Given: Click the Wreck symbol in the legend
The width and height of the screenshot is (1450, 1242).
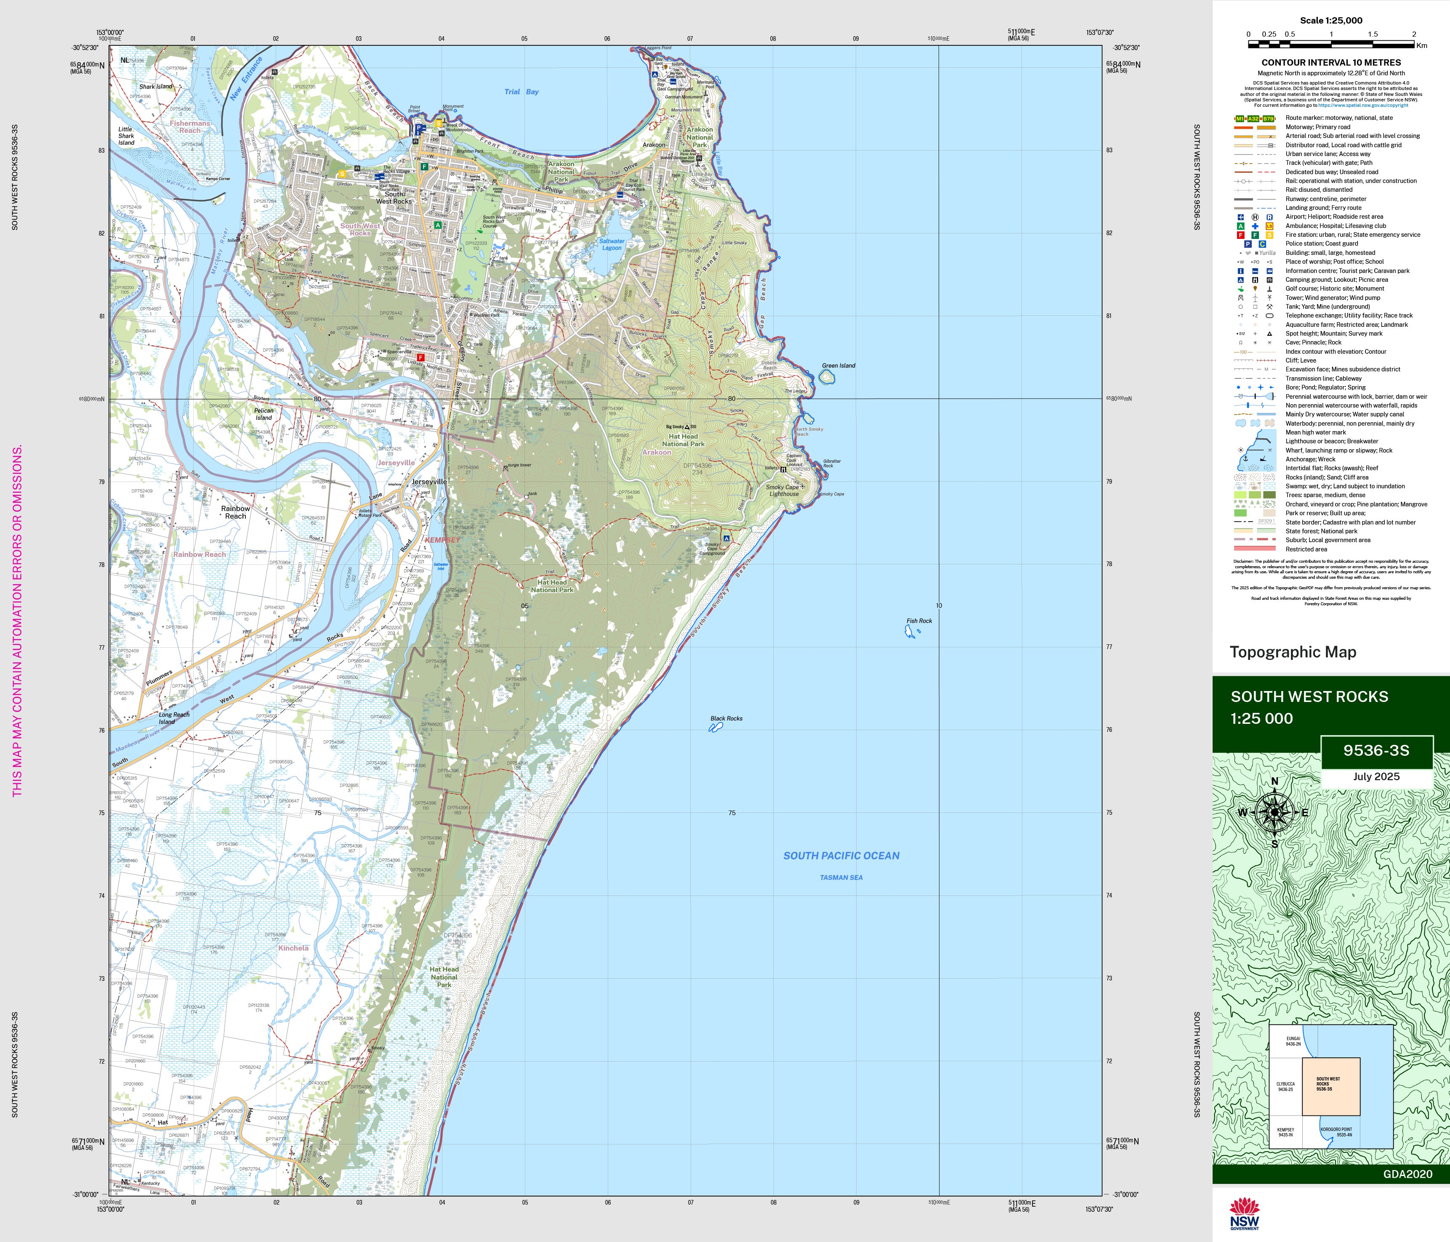Looking at the screenshot, I should coord(1263,459).
